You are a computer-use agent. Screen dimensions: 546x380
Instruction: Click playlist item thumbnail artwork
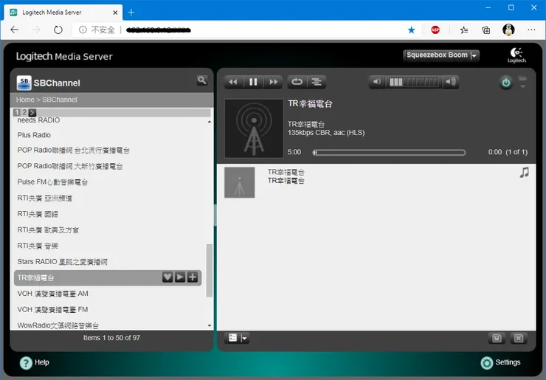coord(240,182)
